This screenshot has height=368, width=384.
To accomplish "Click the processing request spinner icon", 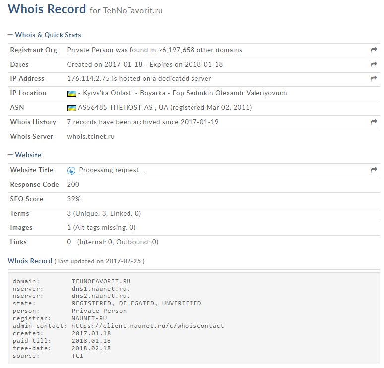I will [x=71, y=171].
